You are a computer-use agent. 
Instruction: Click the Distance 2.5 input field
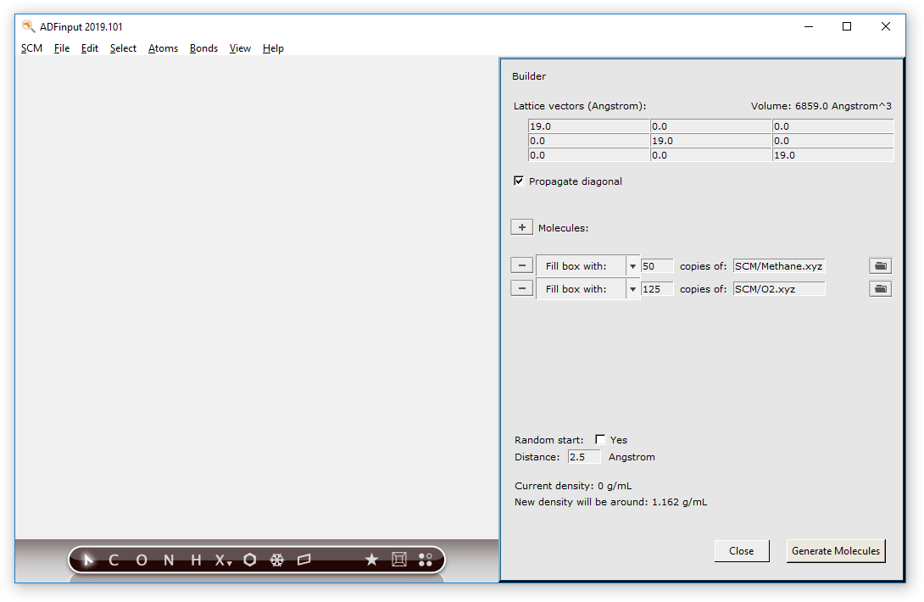584,457
